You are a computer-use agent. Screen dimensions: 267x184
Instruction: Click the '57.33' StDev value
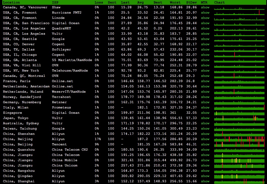(x=191, y=118)
